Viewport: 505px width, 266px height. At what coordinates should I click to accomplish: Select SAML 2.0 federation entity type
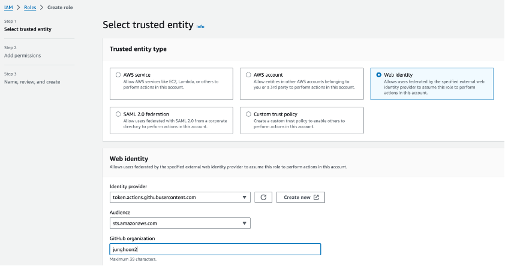118,114
